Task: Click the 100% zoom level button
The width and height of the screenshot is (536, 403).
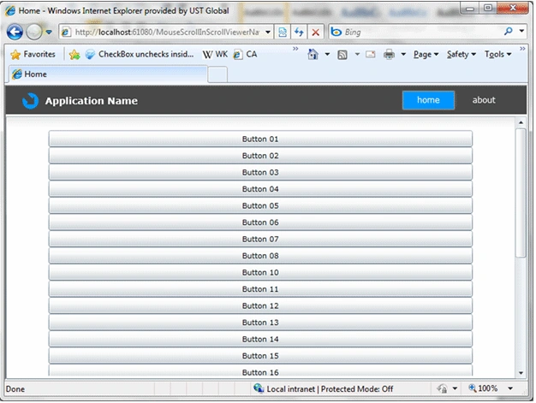Action: (x=483, y=388)
